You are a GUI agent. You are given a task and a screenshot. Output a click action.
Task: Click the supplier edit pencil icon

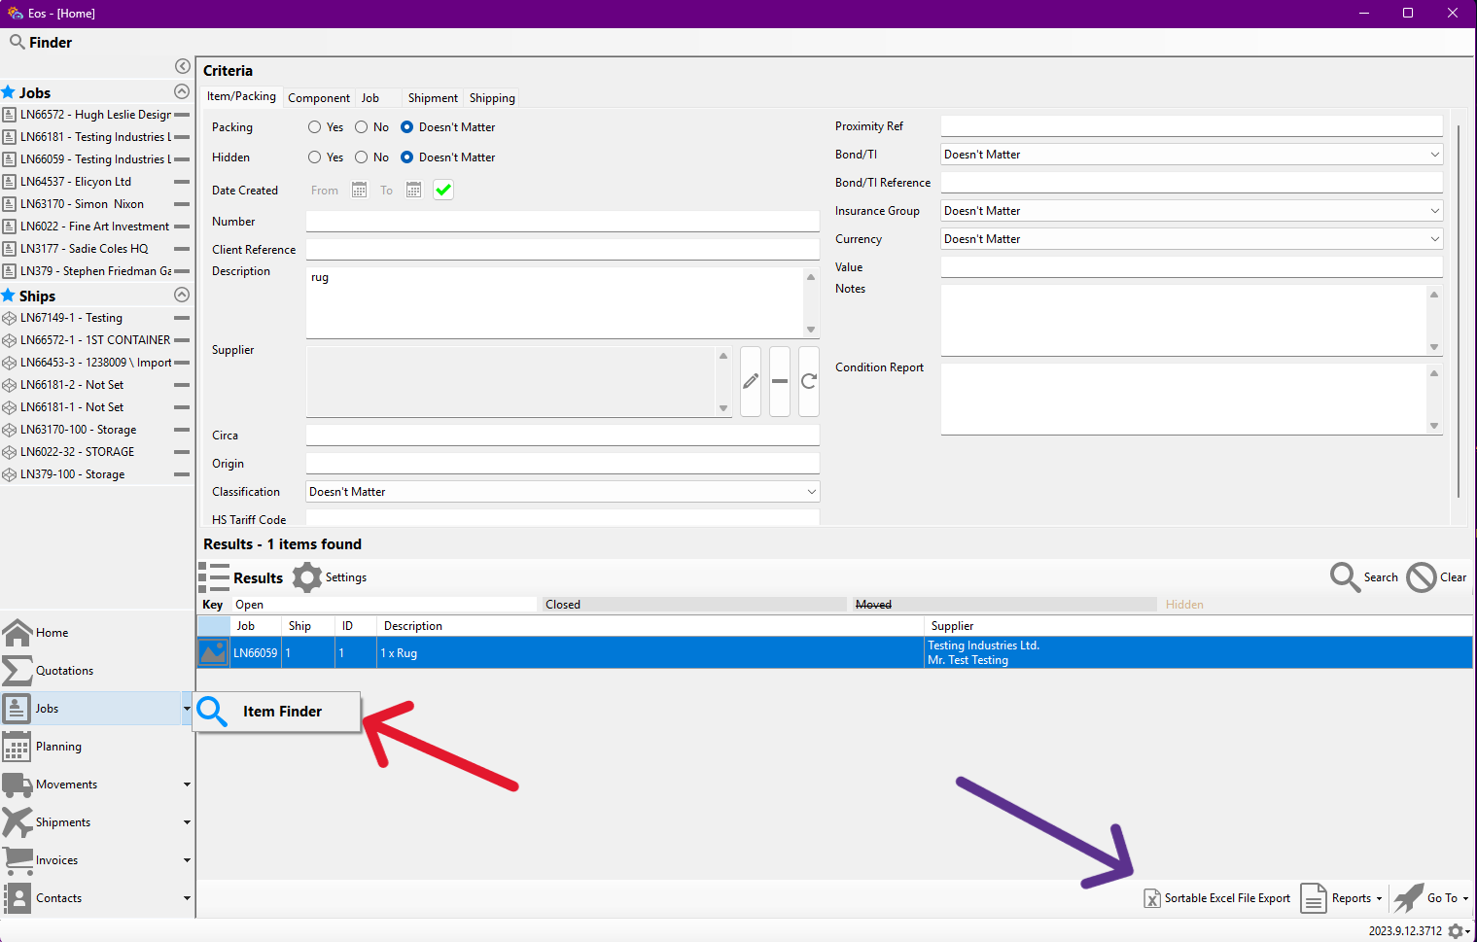(x=751, y=381)
